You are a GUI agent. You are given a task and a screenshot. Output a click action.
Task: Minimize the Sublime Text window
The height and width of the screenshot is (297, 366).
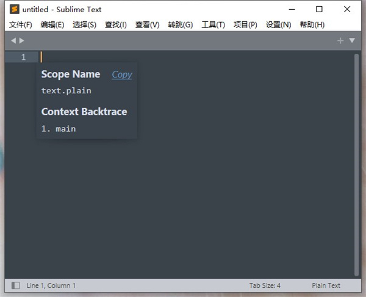(x=292, y=9)
